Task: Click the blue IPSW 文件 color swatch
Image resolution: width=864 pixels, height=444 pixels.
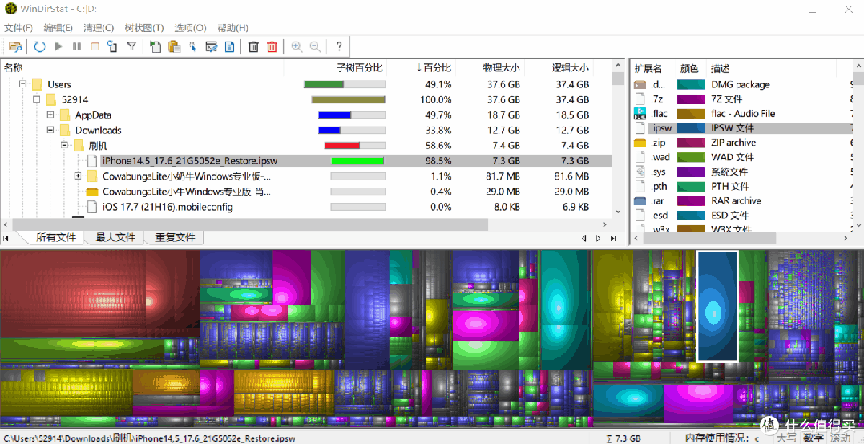Action: (x=691, y=127)
